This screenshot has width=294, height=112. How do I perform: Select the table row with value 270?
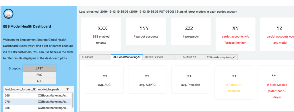(37, 102)
